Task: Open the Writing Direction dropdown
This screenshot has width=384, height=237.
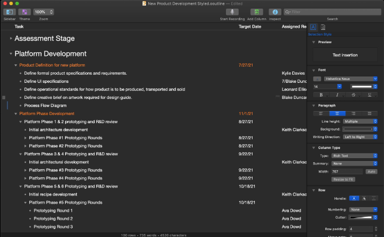Action: tap(360, 137)
